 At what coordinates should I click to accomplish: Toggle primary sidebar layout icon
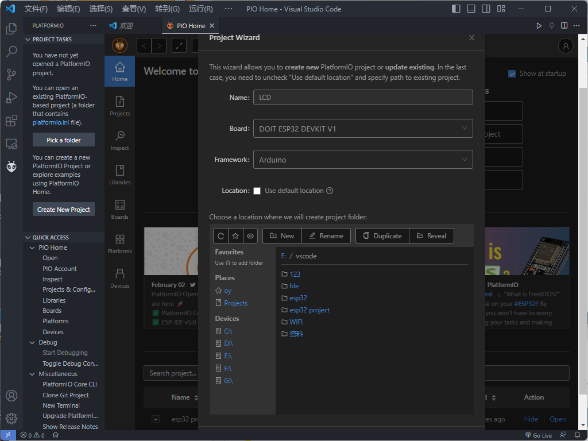[x=456, y=9]
